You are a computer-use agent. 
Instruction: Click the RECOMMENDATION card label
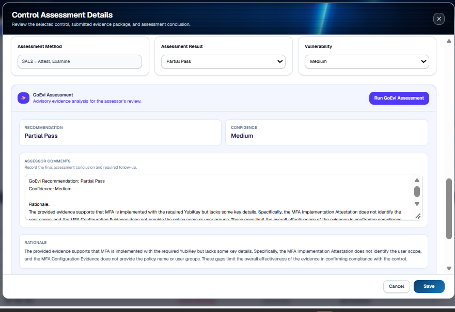43,127
